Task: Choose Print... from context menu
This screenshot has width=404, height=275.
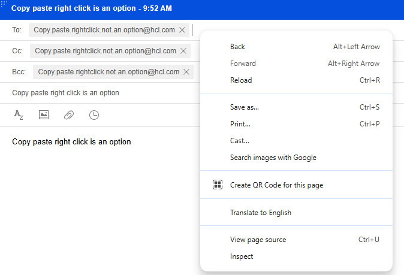Action: tap(240, 124)
